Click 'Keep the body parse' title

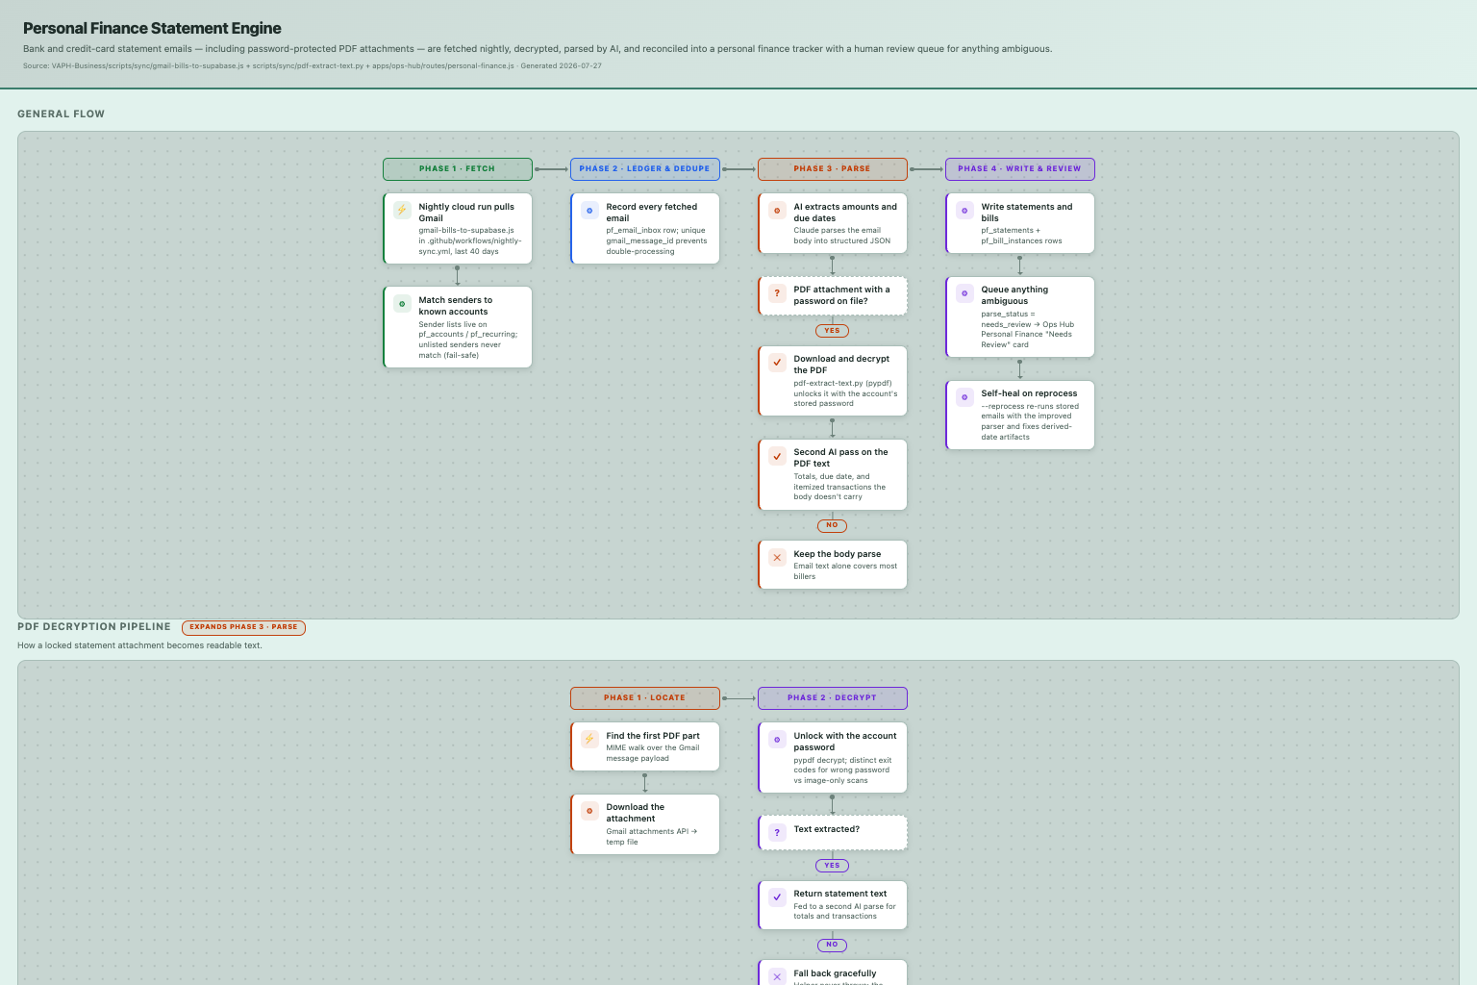point(838,554)
